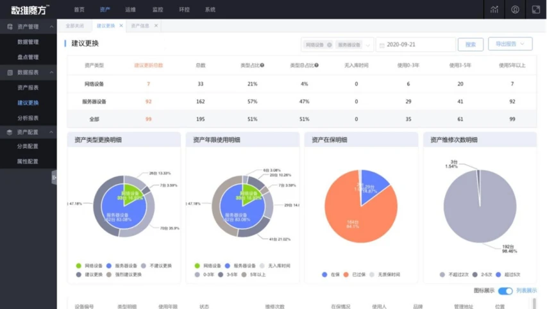
Task: Click the help icon beside 类型占比
Action: coord(262,65)
